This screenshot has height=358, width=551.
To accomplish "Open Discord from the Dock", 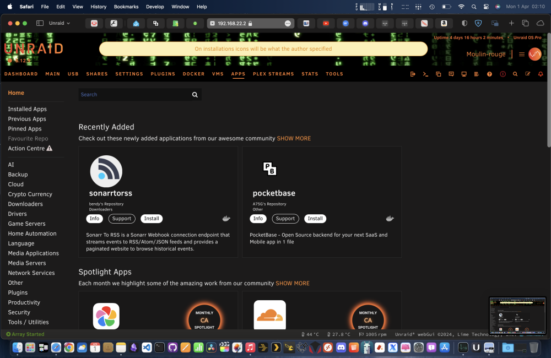I will (341, 348).
